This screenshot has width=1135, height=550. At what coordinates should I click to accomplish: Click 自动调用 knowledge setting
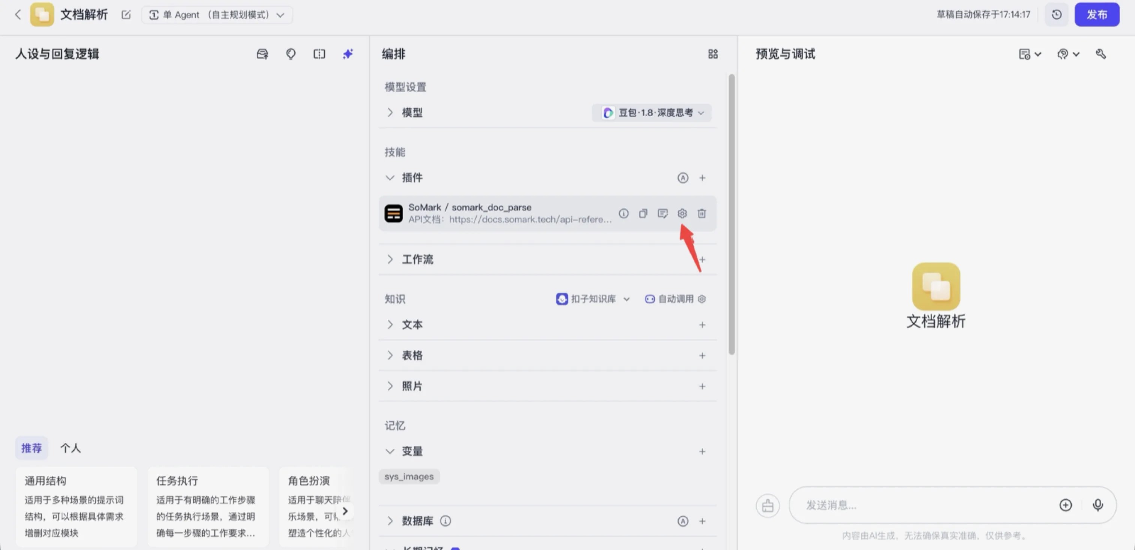(x=675, y=299)
